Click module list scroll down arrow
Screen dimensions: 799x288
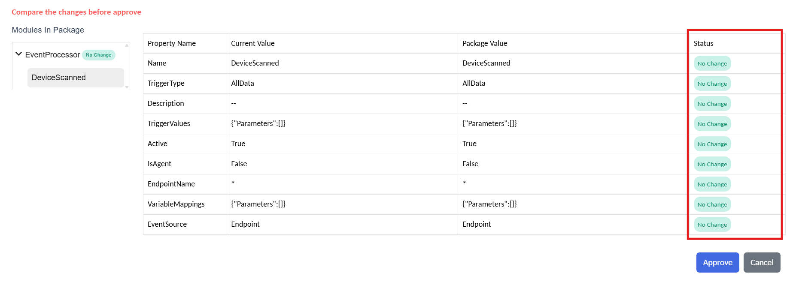pyautogui.click(x=127, y=87)
